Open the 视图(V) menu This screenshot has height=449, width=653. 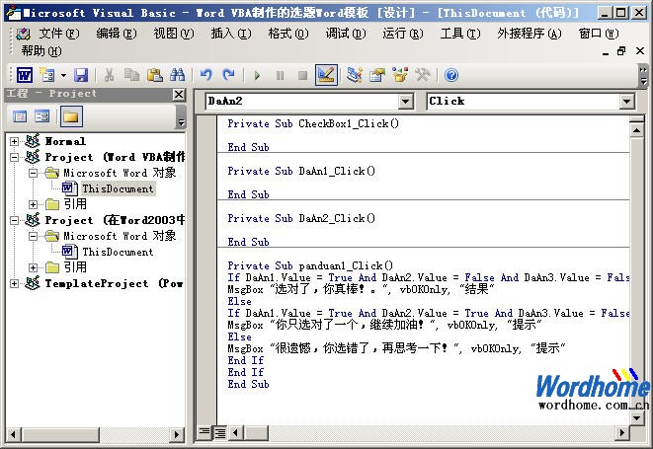174,34
